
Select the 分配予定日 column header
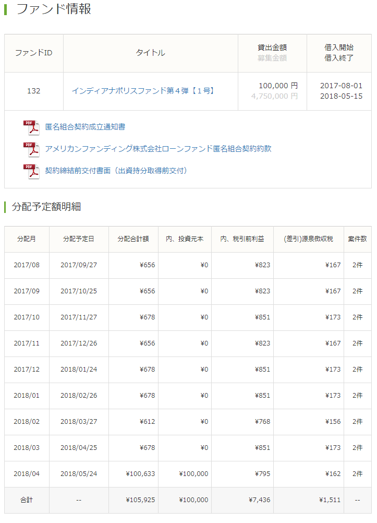click(79, 239)
